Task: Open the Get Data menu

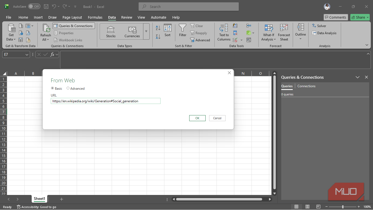Action: [11, 32]
